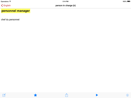
Task: Tap the 5:14 PM clock
Action: pyautogui.click(x=65, y=1)
